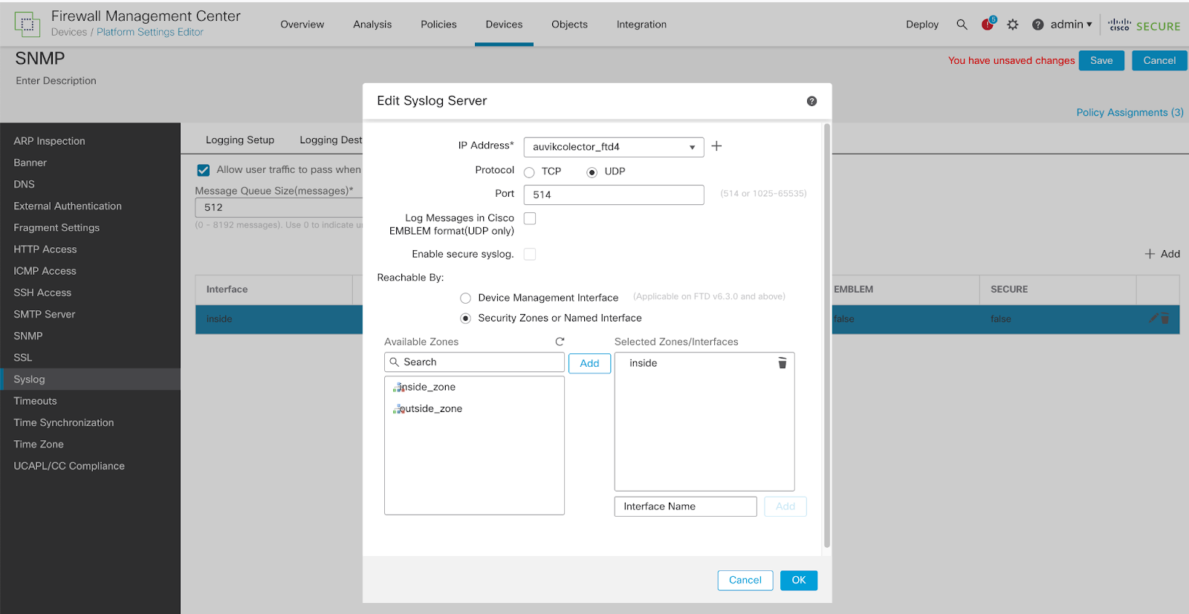Open the admin user dropdown menu
Screen dimensions: 1189x614
[x=1071, y=25]
